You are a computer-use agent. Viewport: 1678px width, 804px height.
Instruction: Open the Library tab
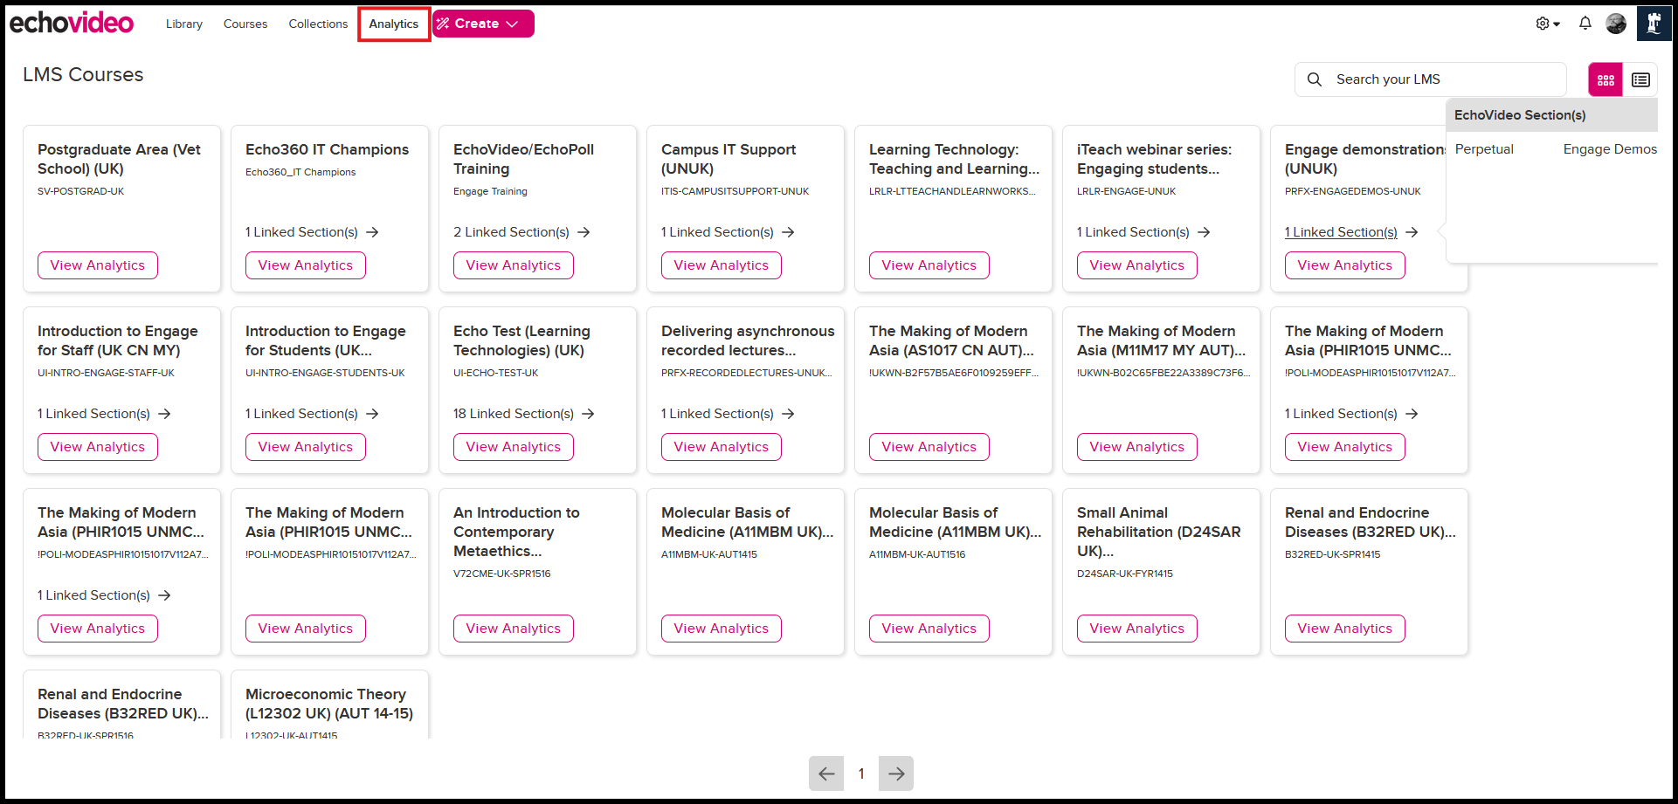pos(184,24)
